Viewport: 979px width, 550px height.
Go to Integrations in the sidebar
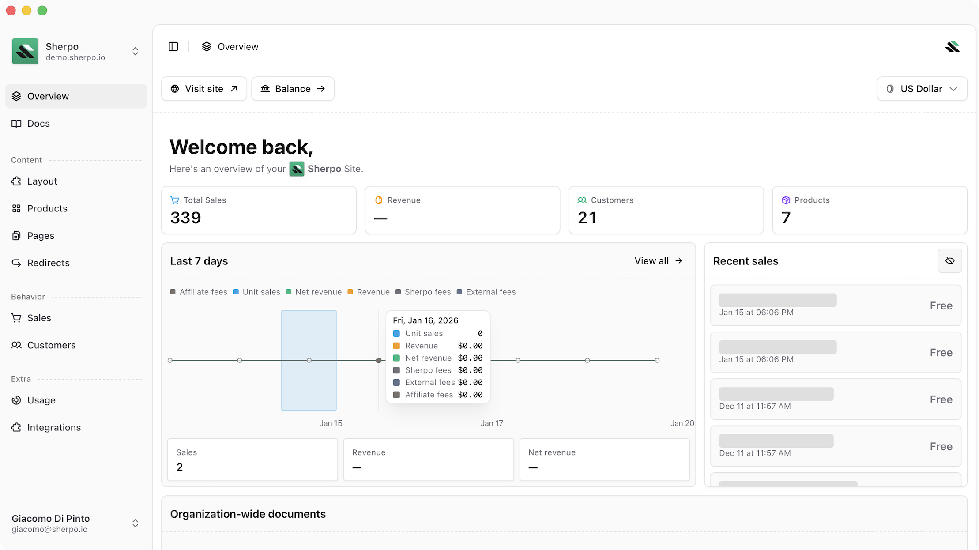click(x=54, y=427)
